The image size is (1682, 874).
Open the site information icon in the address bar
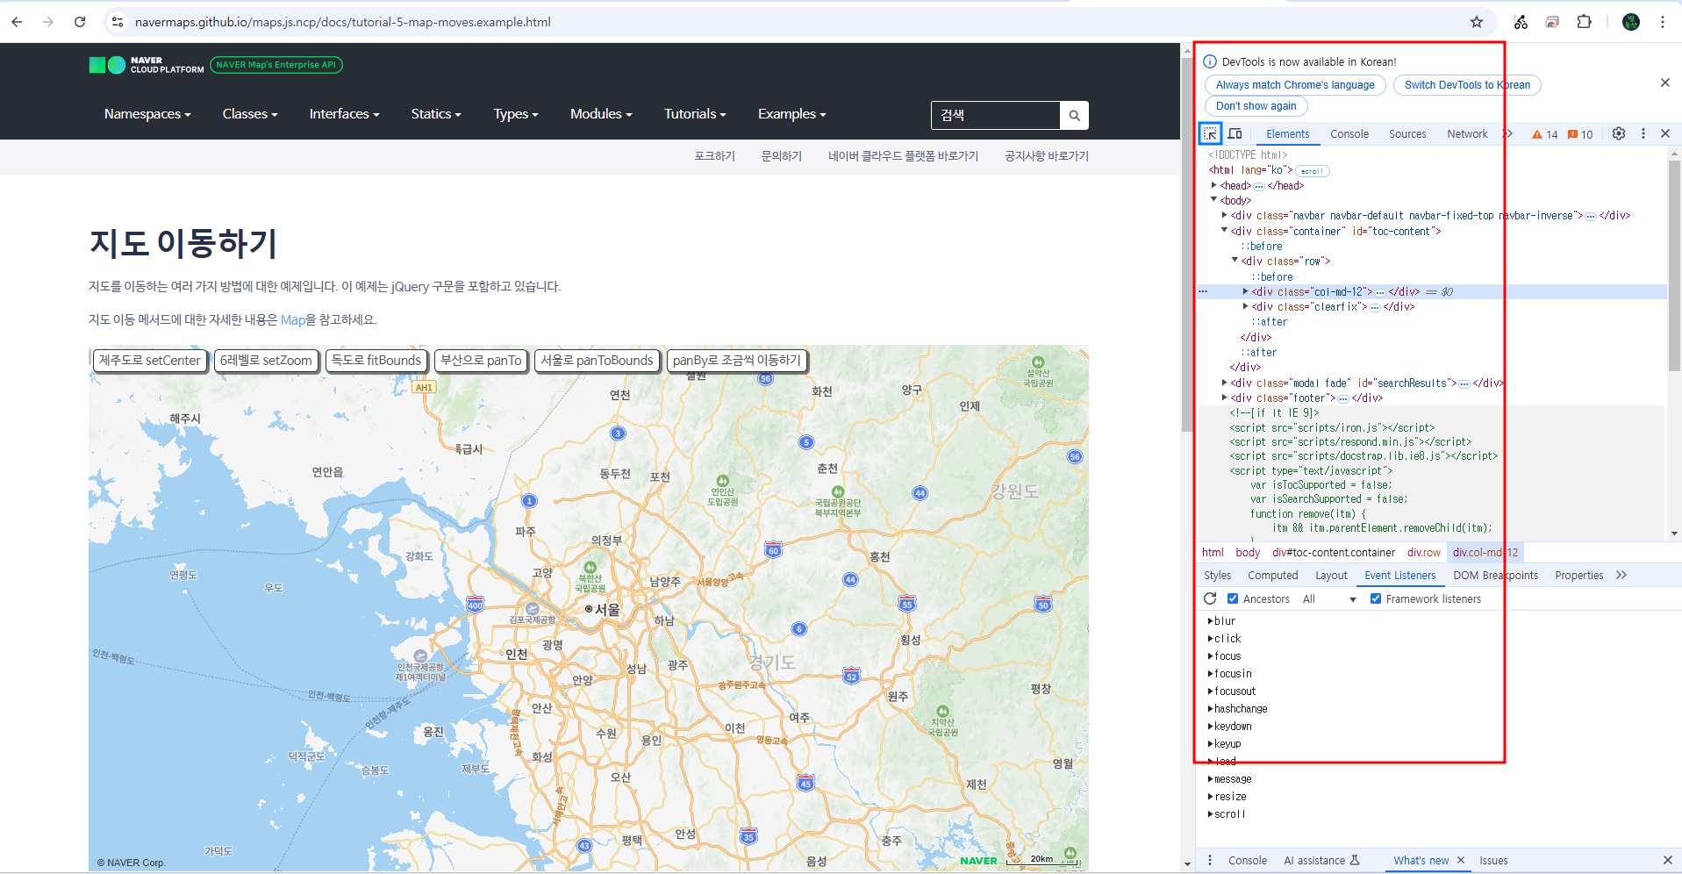(118, 22)
